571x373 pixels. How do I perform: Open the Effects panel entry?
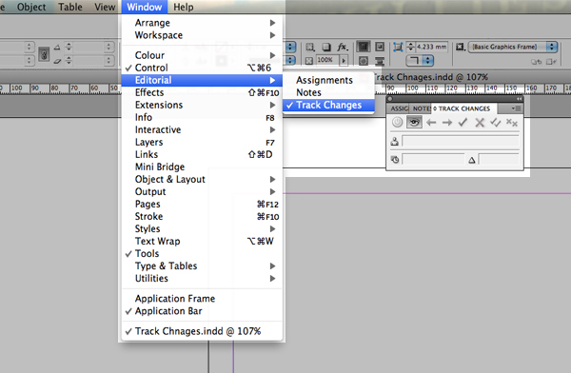point(202,92)
